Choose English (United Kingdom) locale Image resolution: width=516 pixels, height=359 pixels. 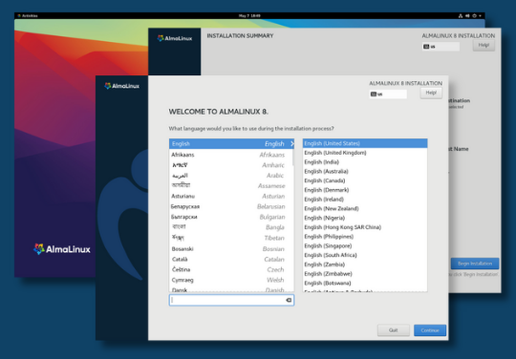pos(365,153)
